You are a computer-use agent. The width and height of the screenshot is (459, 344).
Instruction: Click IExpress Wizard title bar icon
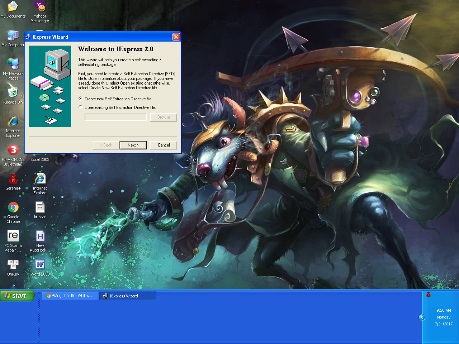28,37
